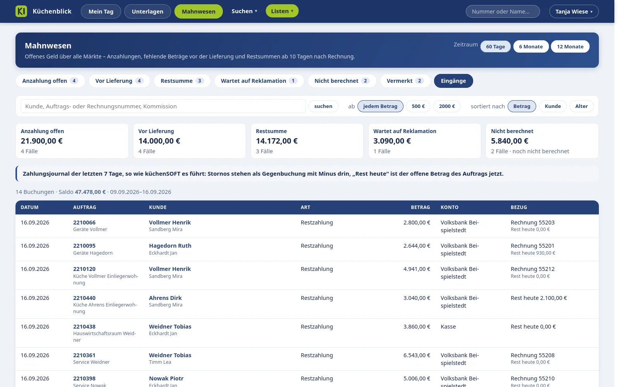Open the Tanja Wiese user menu

(x=574, y=12)
